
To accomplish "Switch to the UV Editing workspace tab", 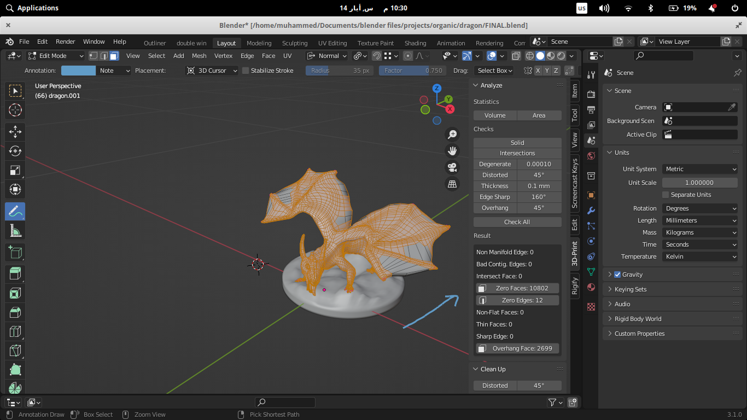I will click(332, 43).
